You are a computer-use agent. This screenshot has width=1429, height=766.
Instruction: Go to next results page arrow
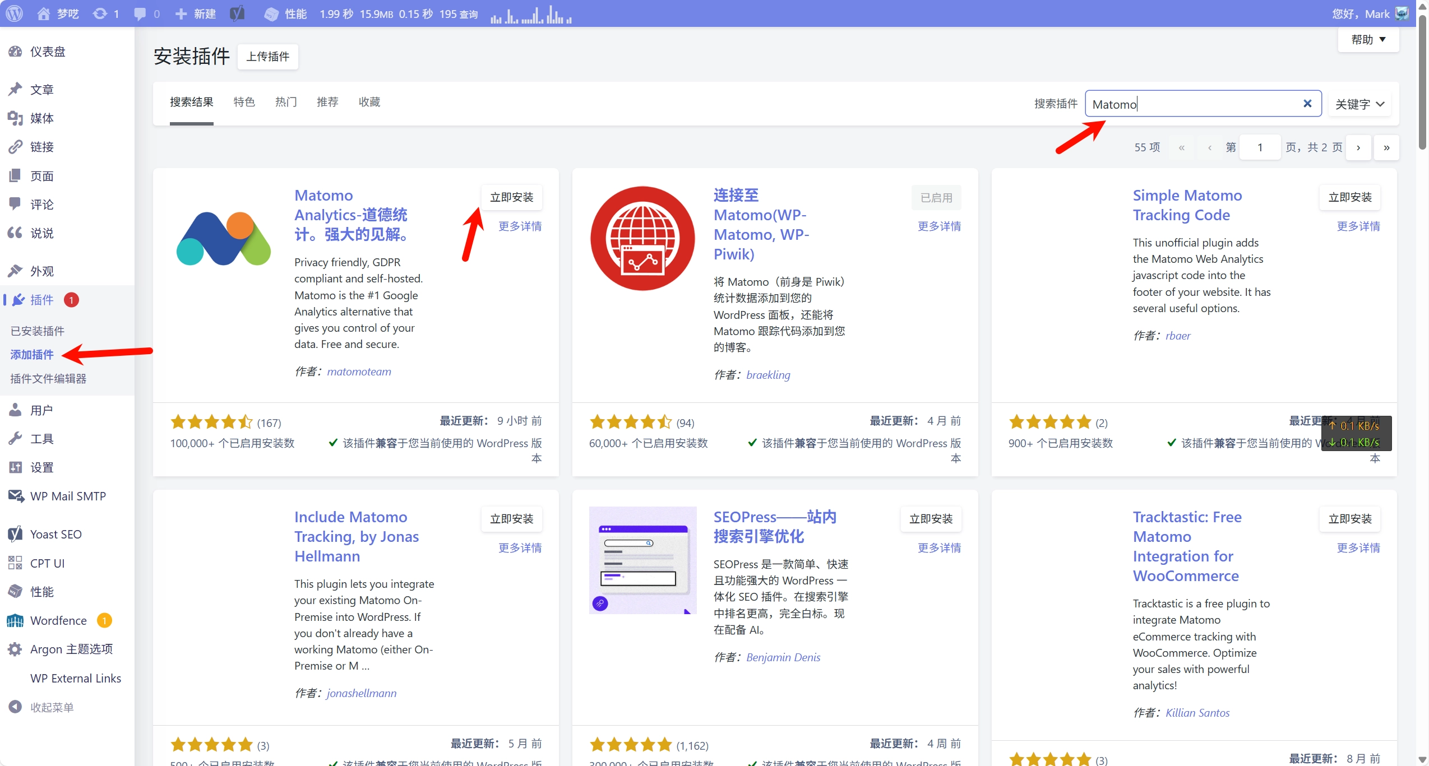pos(1358,147)
